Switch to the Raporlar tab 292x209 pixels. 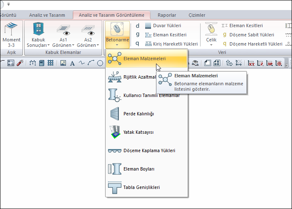click(x=166, y=15)
